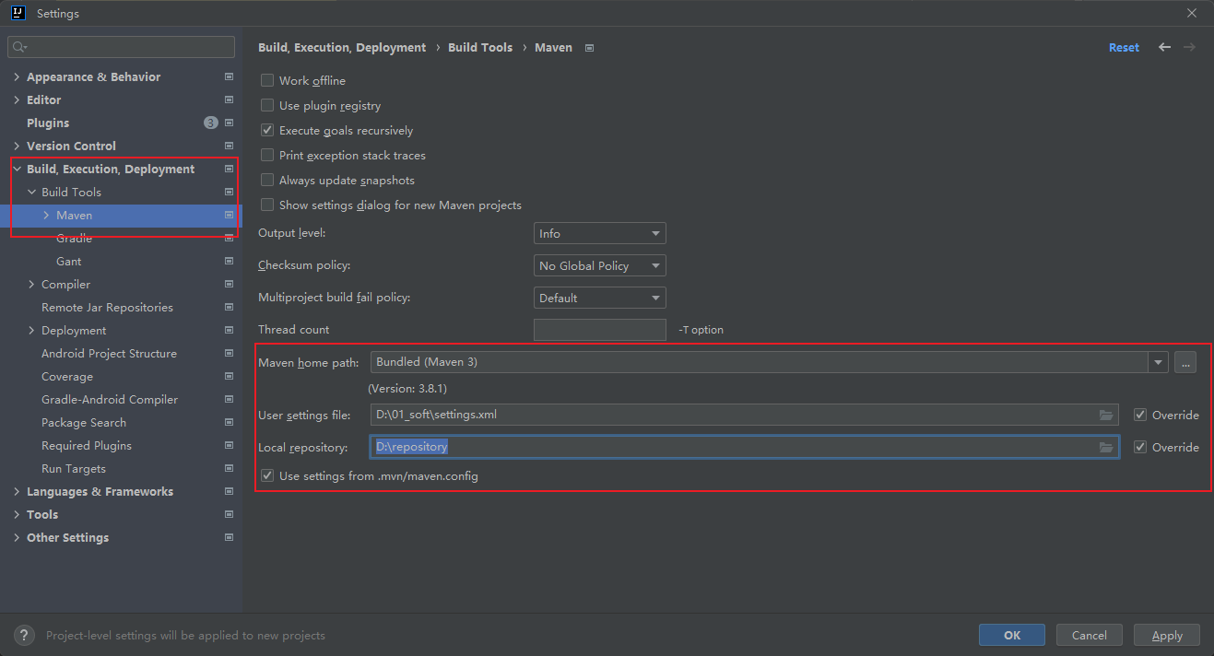Image resolution: width=1214 pixels, height=656 pixels.
Task: Click the IntelliJ IDEA logo in title bar
Action: 18,13
